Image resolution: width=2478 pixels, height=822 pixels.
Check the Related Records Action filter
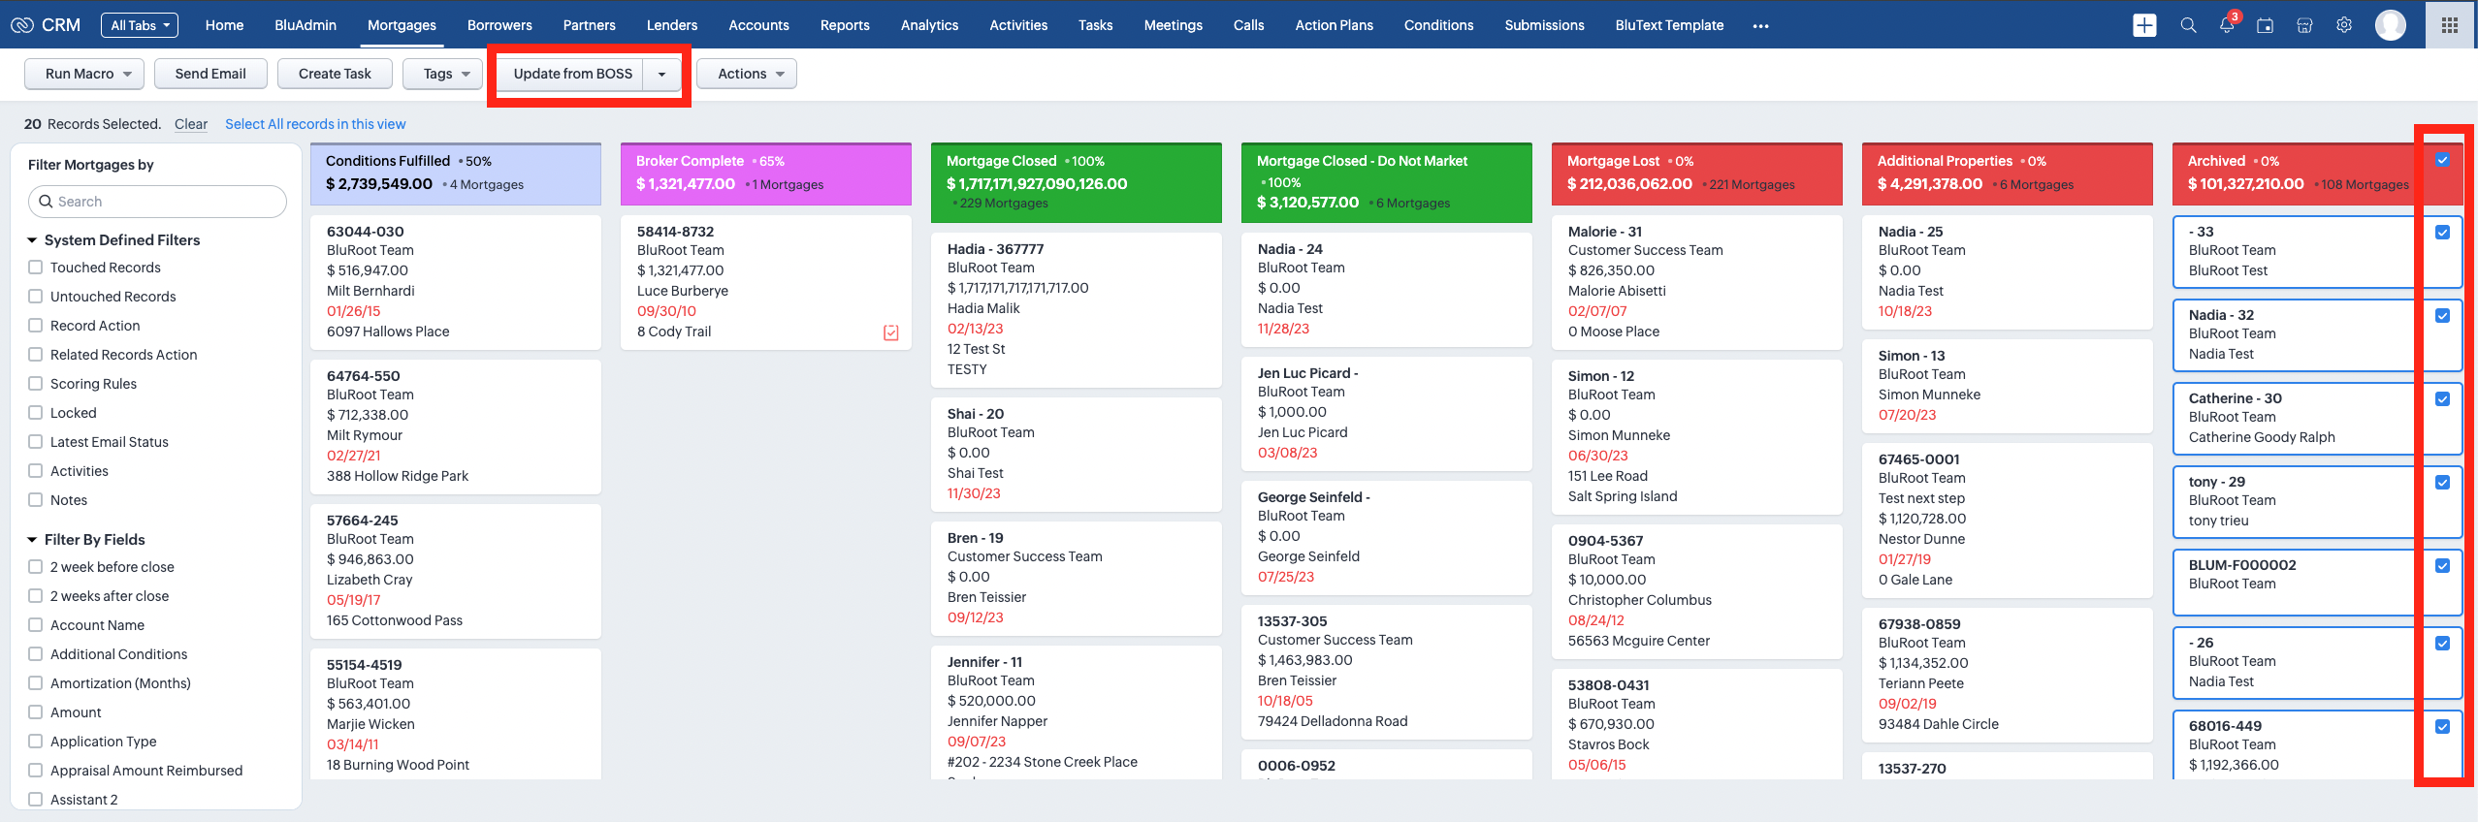point(36,355)
